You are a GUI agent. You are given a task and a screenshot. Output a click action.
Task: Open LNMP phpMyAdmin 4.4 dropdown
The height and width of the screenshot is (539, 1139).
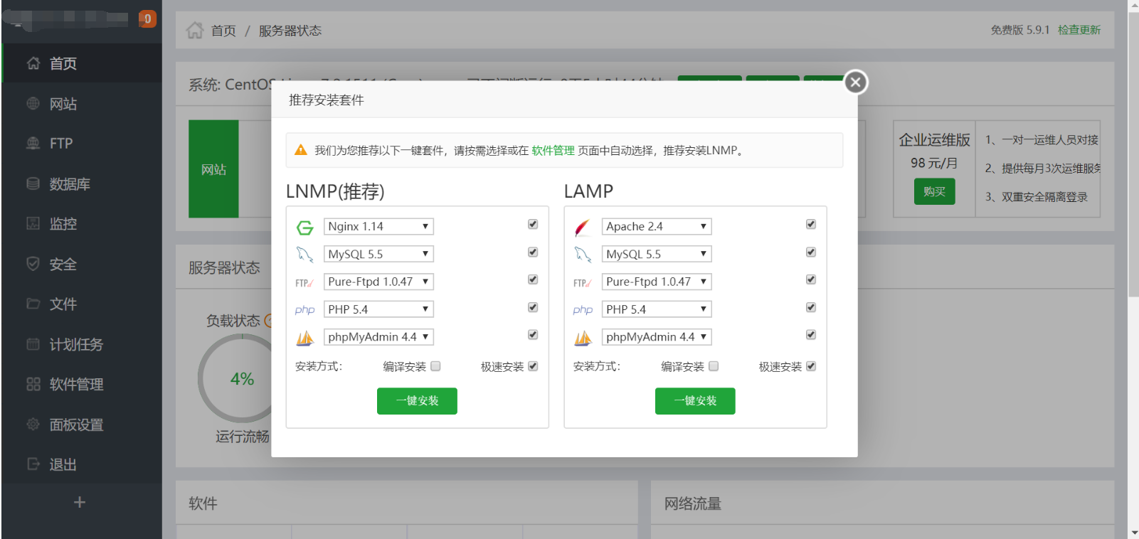378,337
